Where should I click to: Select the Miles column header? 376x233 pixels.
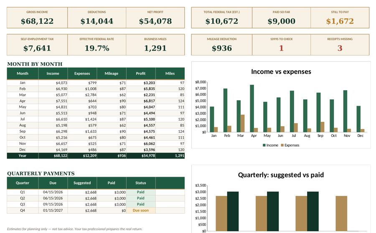[170, 73]
